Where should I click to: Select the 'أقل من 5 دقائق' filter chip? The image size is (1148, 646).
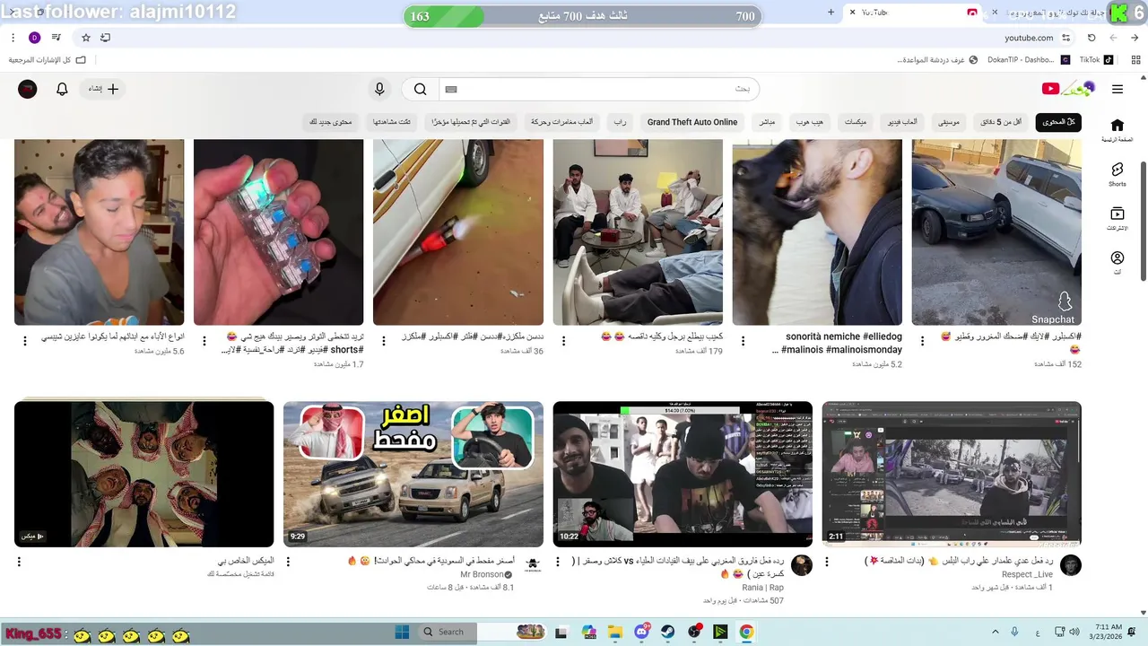coord(1001,122)
